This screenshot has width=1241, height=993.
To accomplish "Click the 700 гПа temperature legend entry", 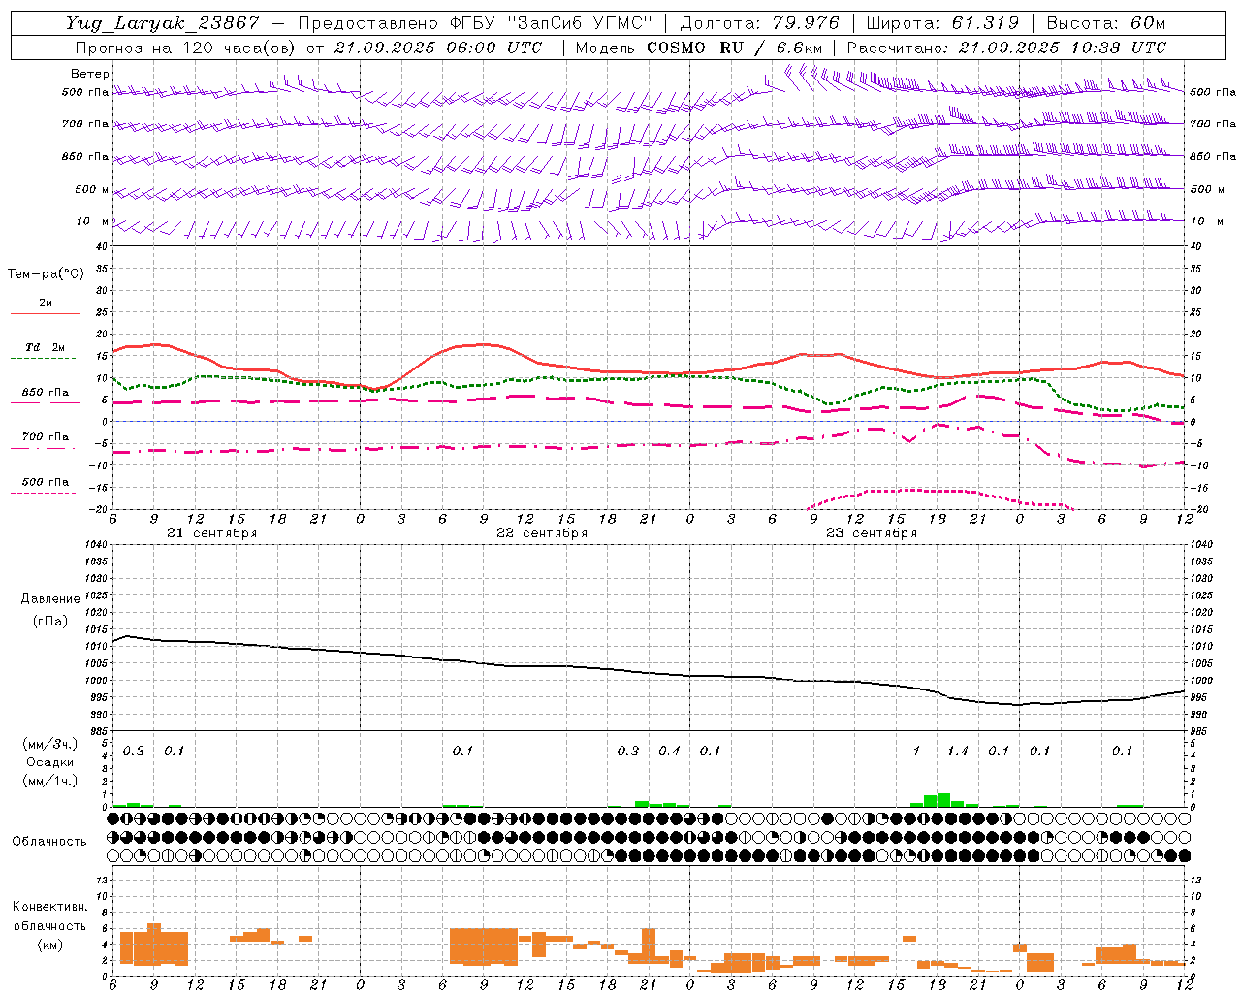I will [46, 437].
